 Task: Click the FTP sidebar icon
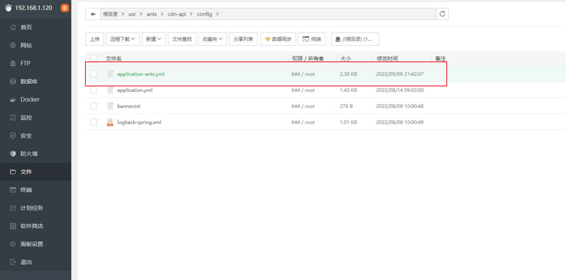[x=13, y=63]
